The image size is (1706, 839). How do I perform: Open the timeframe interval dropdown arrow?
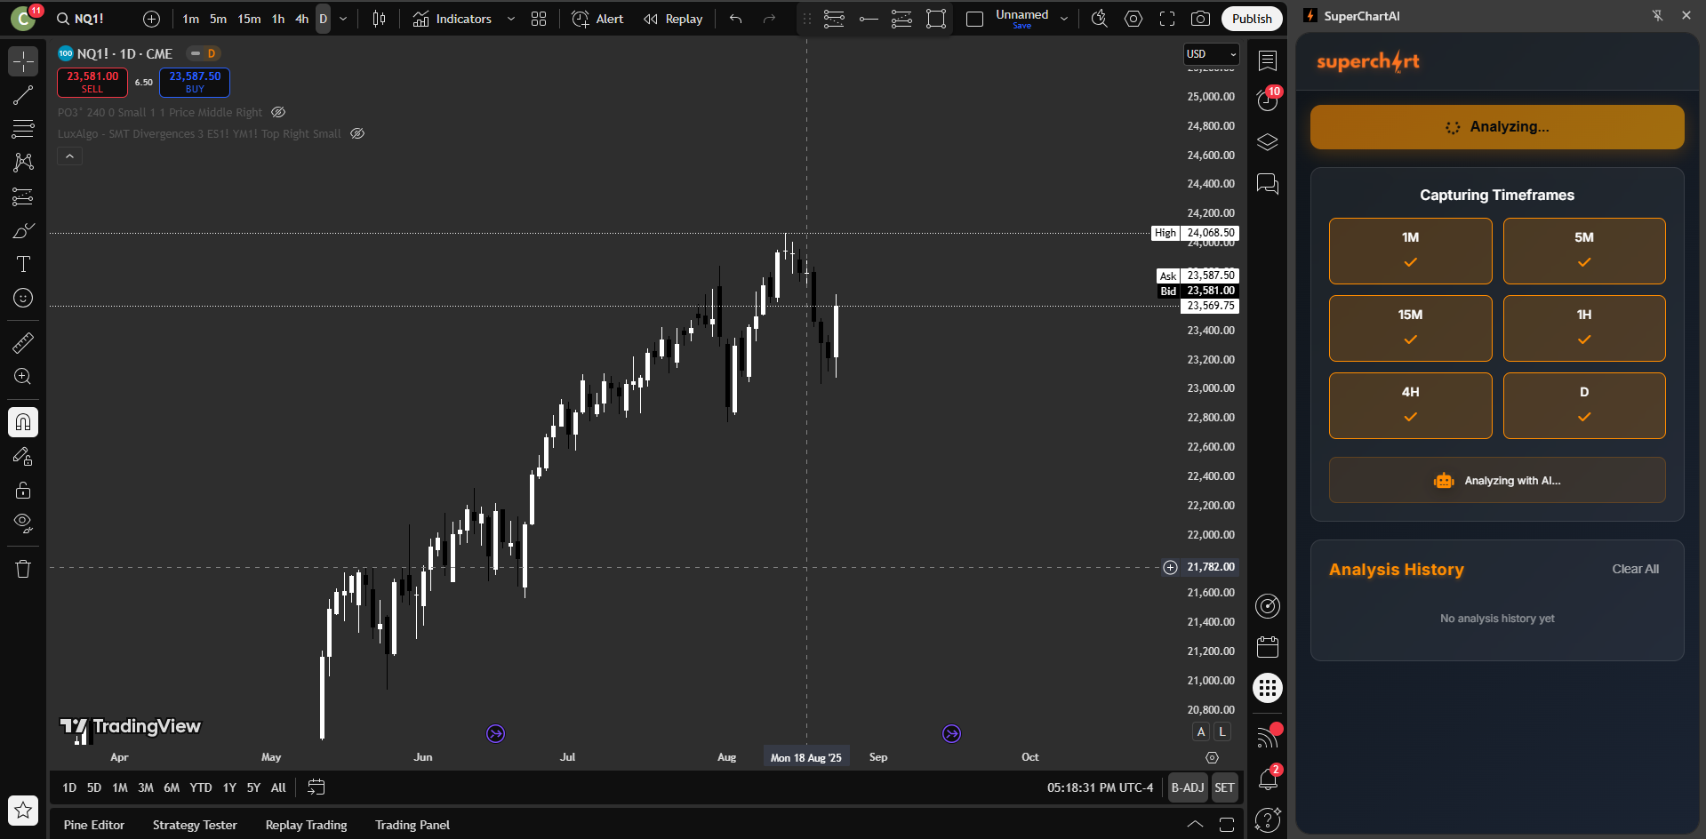click(x=343, y=19)
